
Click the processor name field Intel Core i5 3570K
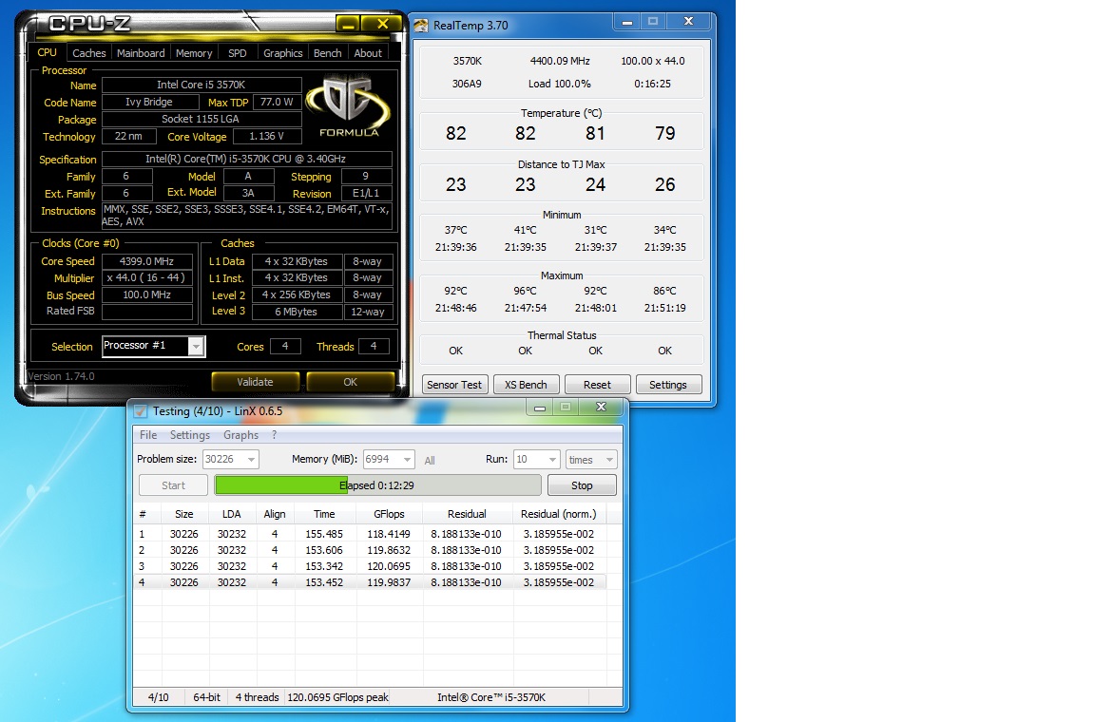[202, 85]
